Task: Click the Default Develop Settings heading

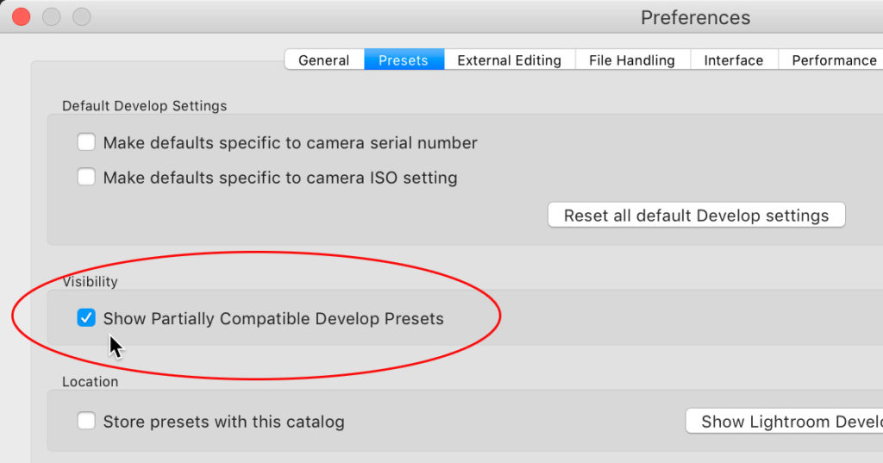Action: pyautogui.click(x=145, y=106)
